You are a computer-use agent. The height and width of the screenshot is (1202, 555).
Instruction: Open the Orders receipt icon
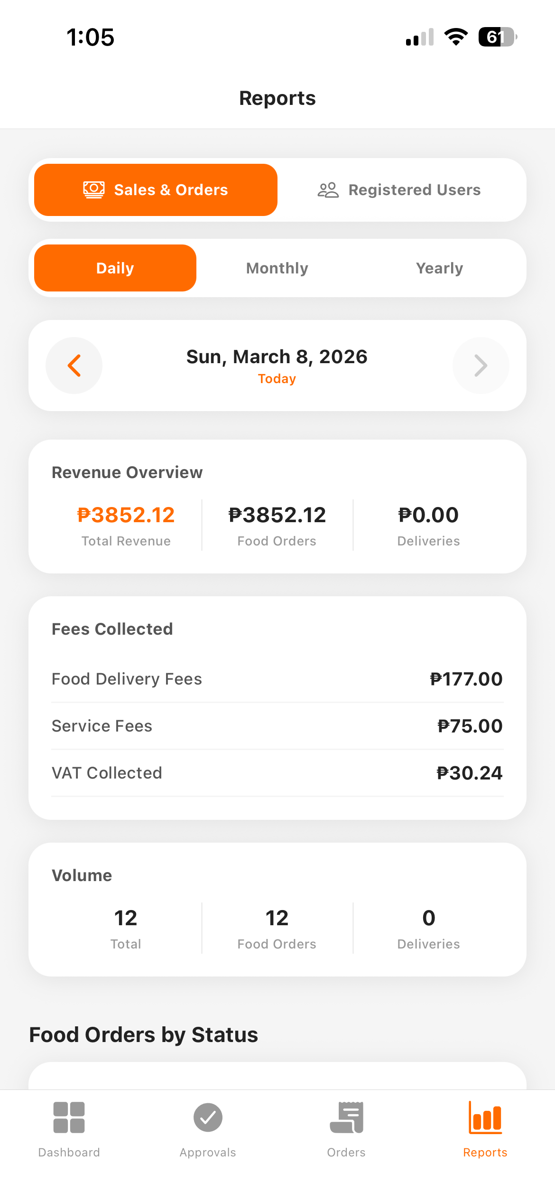347,1117
